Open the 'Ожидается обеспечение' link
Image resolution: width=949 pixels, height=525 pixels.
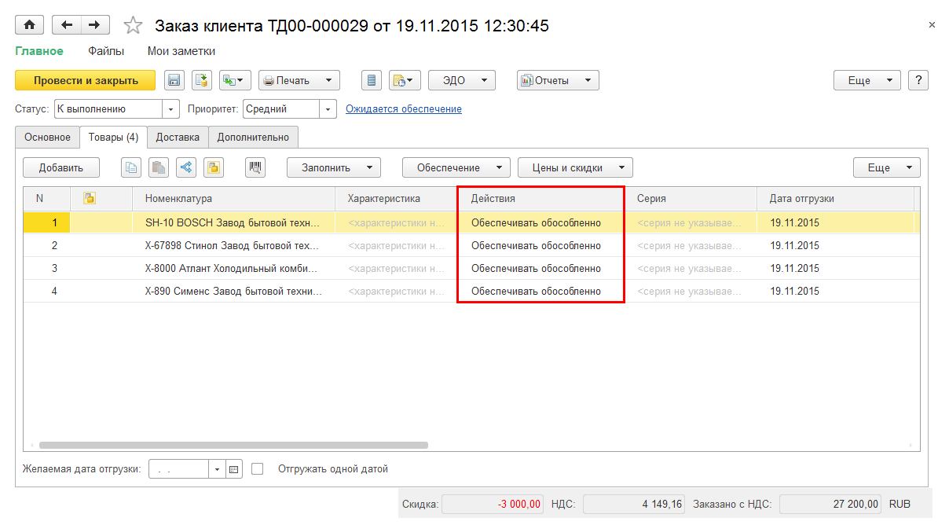click(x=404, y=109)
